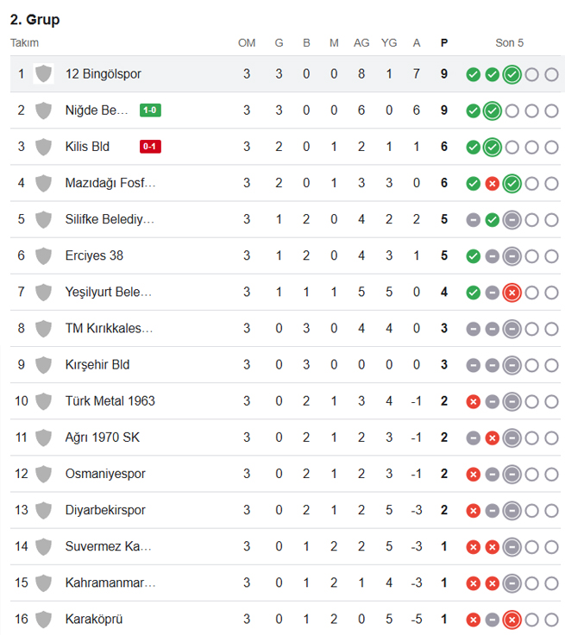Open Osmaniyespor team link
This screenshot has width=565, height=636.
pos(105,474)
